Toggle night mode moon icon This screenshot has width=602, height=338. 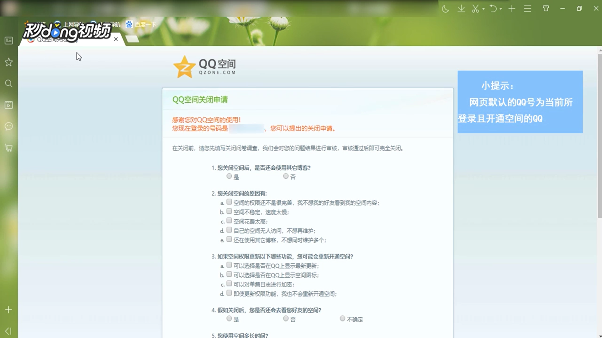446,9
